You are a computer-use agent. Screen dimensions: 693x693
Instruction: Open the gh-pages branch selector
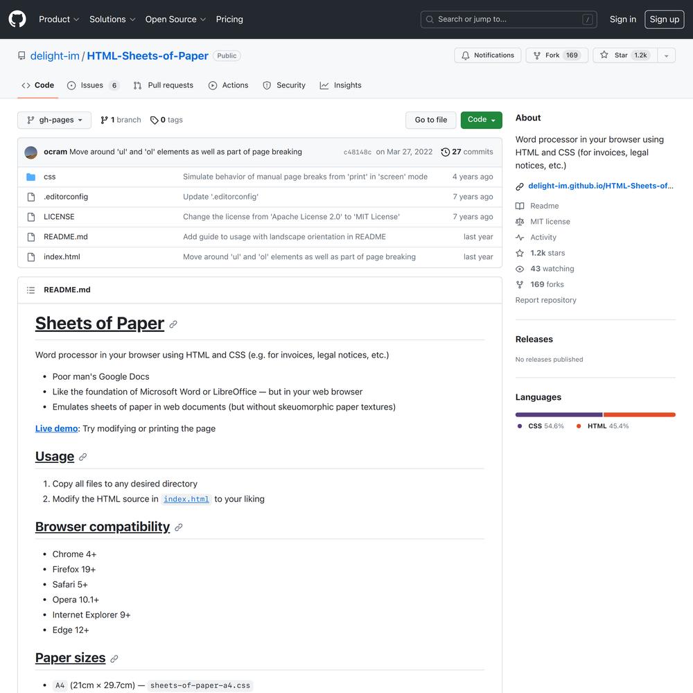(54, 120)
